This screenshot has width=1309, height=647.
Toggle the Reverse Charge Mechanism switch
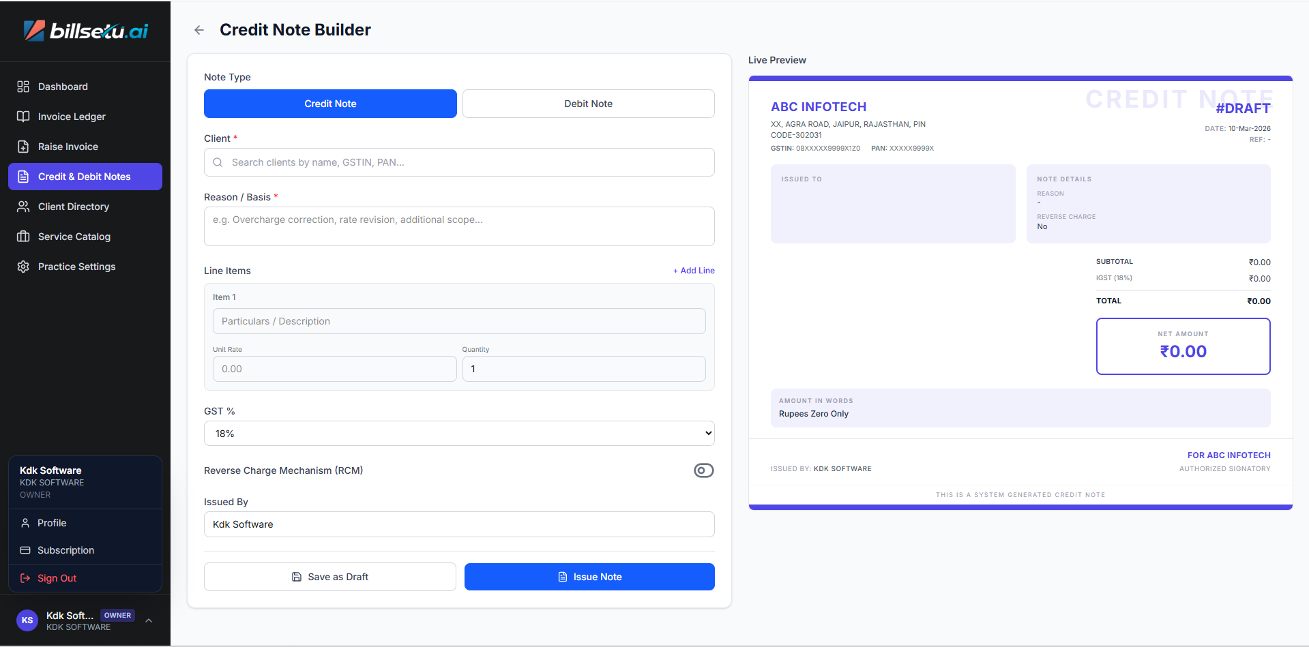tap(703, 470)
